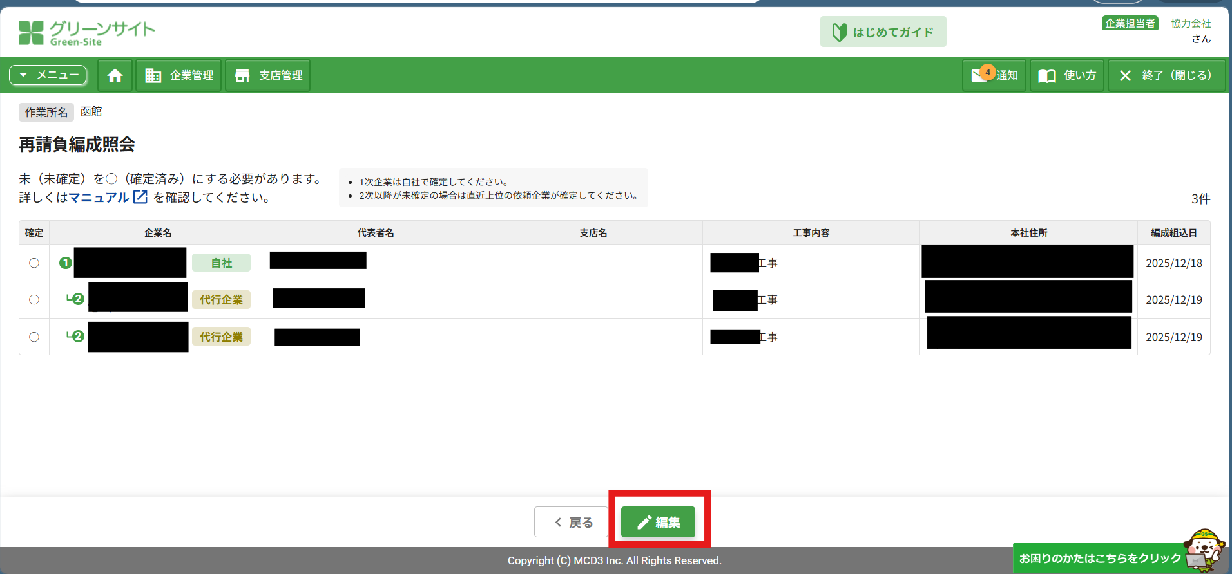Open the 支店管理 menu
1232x574 pixels.
[267, 76]
